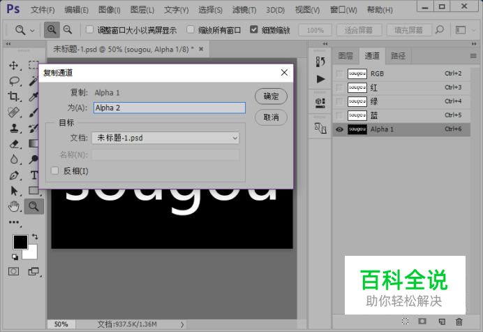Click the Zoom In magnifier option

(x=52, y=30)
